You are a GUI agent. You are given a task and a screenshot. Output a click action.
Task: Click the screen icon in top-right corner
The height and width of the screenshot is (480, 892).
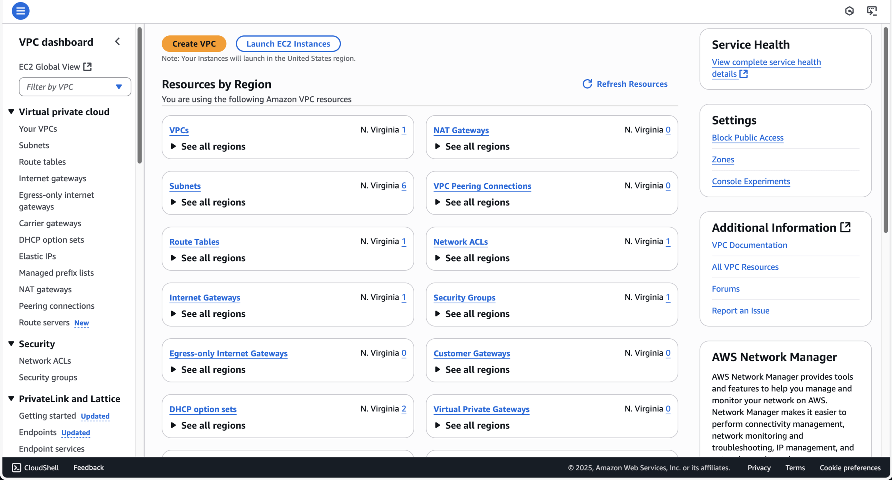[872, 11]
